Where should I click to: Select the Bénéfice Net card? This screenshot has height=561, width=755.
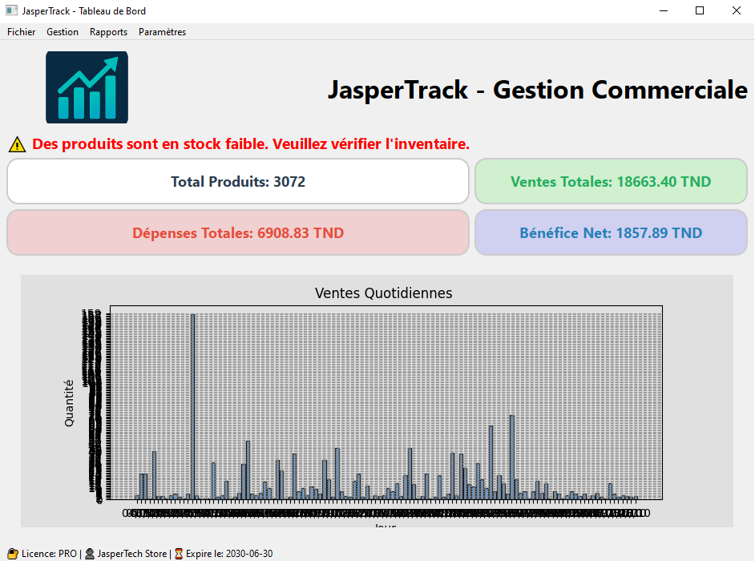tap(611, 232)
